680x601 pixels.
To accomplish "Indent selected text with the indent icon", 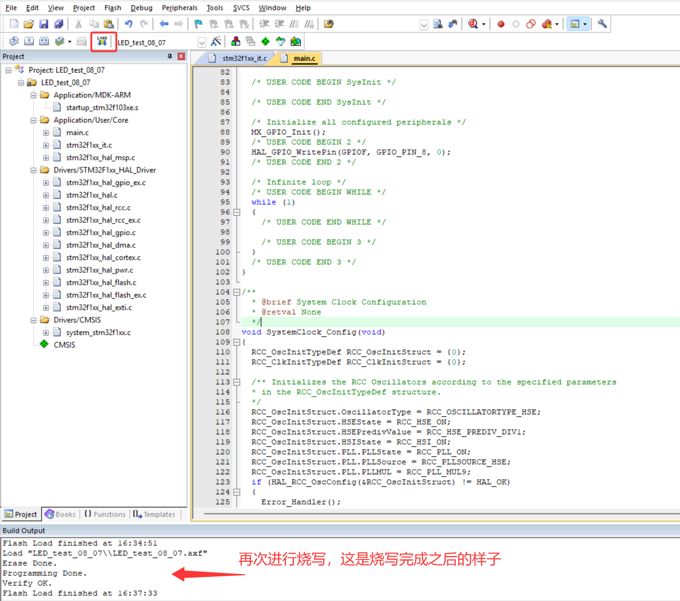I will pyautogui.click(x=264, y=24).
